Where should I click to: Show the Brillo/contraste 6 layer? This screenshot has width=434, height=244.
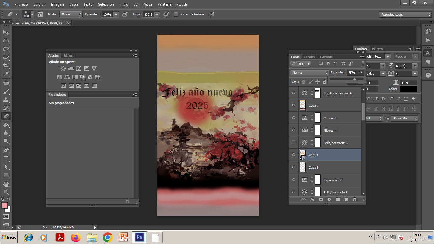click(294, 142)
